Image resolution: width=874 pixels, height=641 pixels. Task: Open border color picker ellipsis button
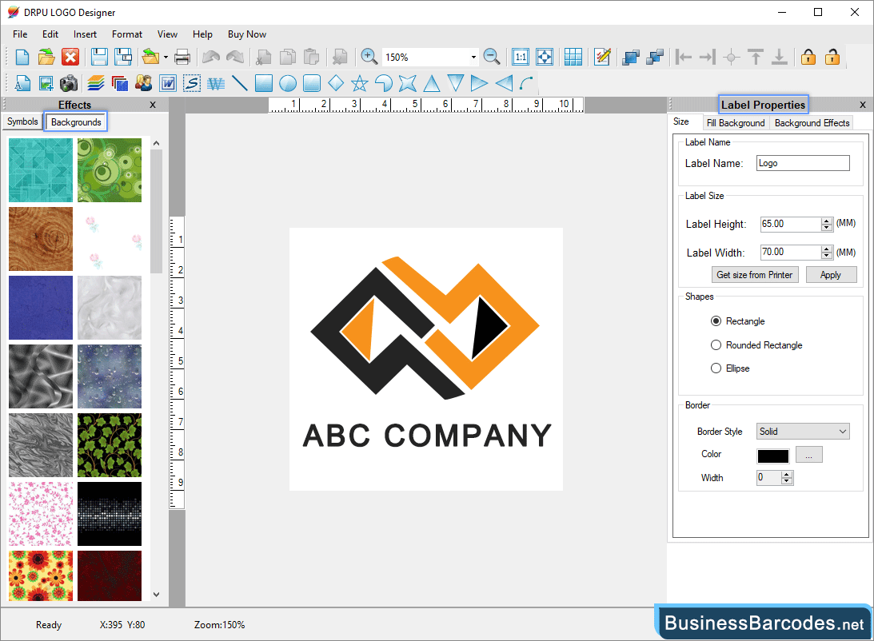click(808, 455)
